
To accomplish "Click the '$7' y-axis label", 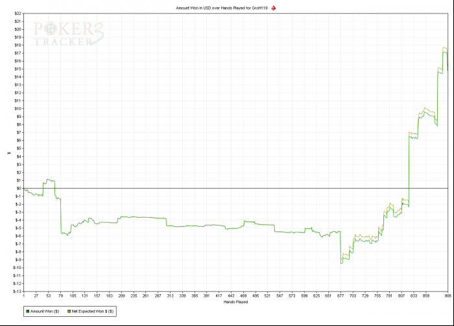I will pos(19,132).
